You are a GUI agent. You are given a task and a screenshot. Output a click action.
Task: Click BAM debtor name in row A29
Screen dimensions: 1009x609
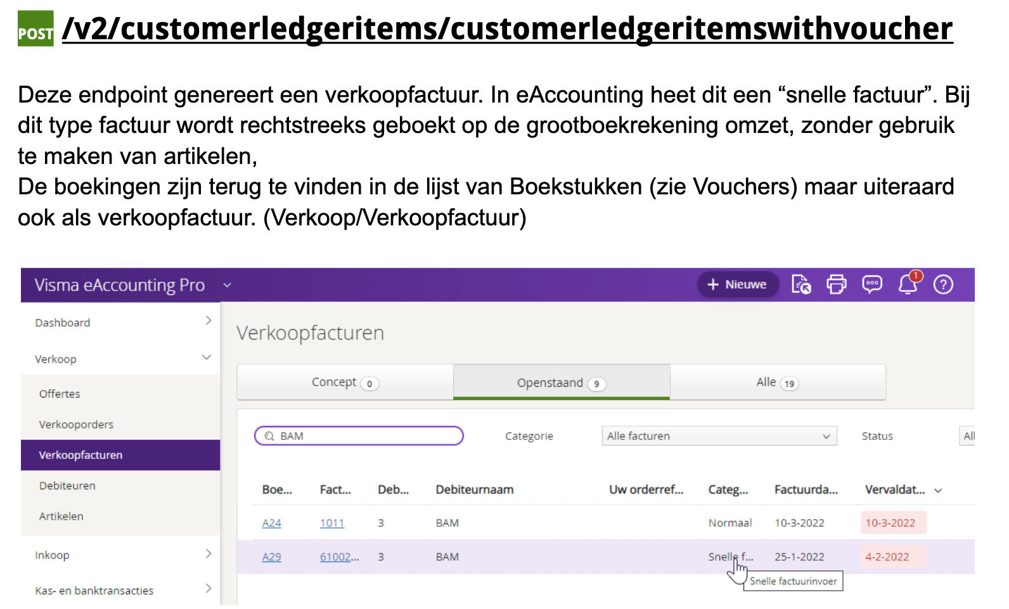coord(447,557)
